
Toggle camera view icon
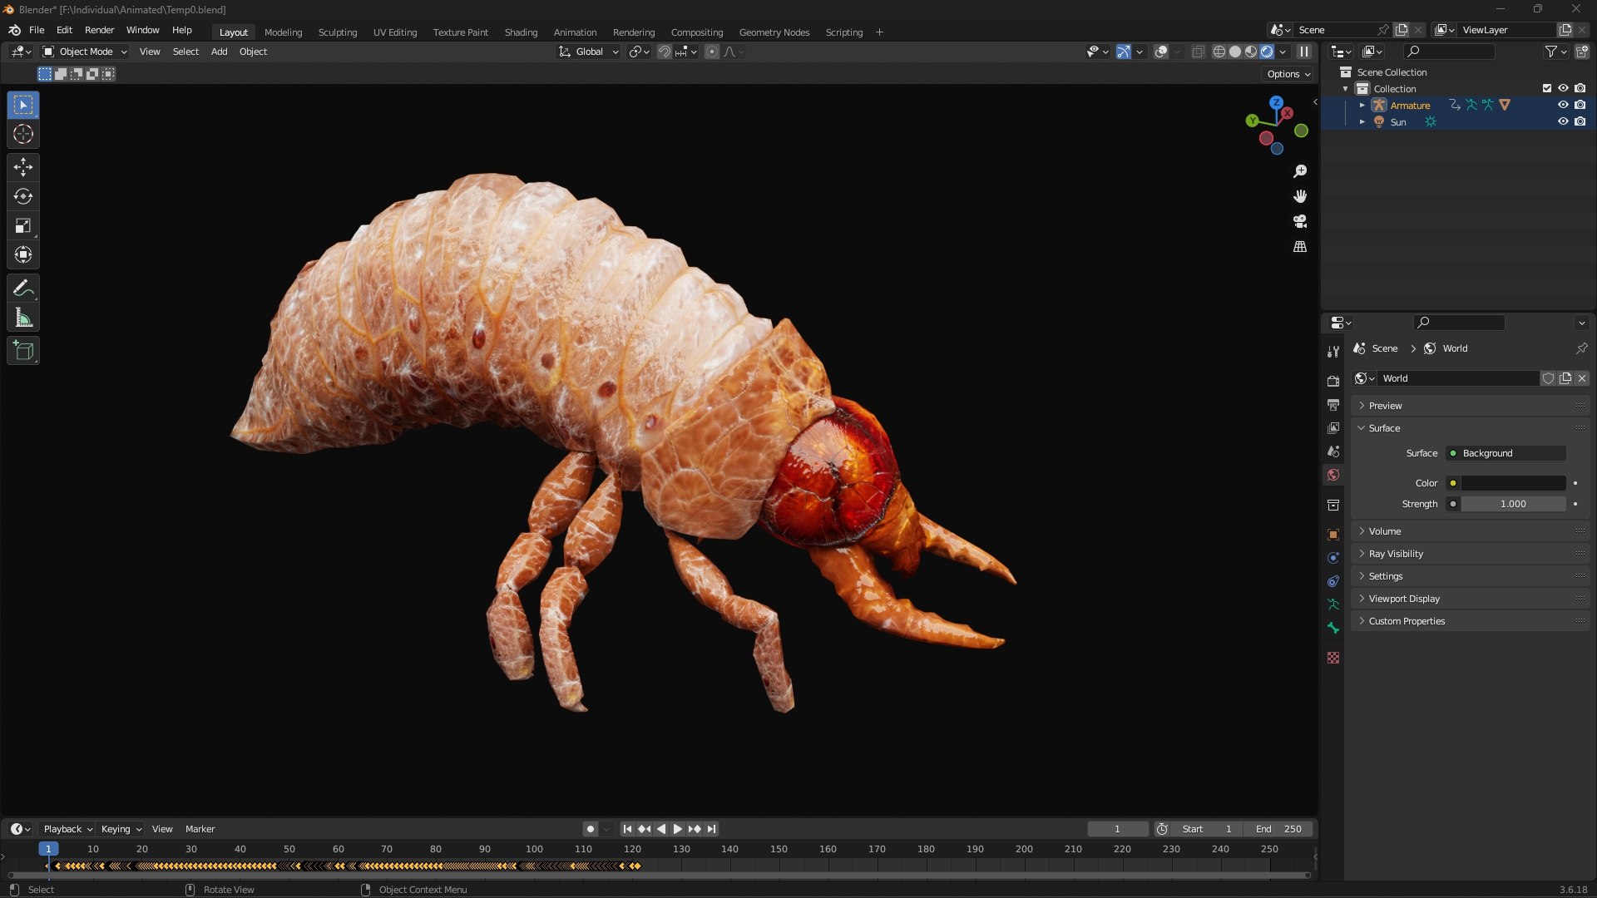[x=1300, y=221]
